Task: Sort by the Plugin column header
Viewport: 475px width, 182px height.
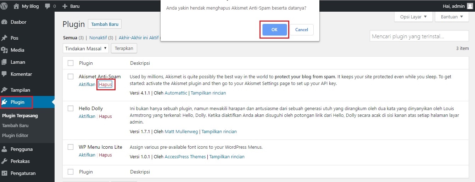Action: tap(86, 63)
